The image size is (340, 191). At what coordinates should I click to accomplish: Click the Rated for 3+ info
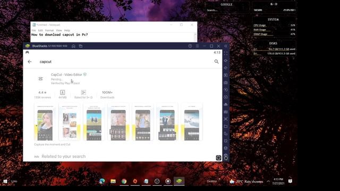click(83, 94)
